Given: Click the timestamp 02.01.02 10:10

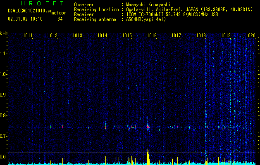Looking at the screenshot, I should 25,19.
